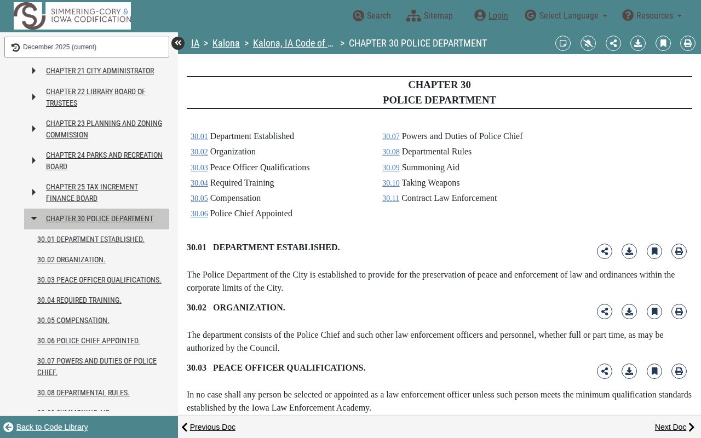Expand Chapter 25 Tax Increment Finance arrow
This screenshot has height=438, width=701.
pyautogui.click(x=34, y=192)
